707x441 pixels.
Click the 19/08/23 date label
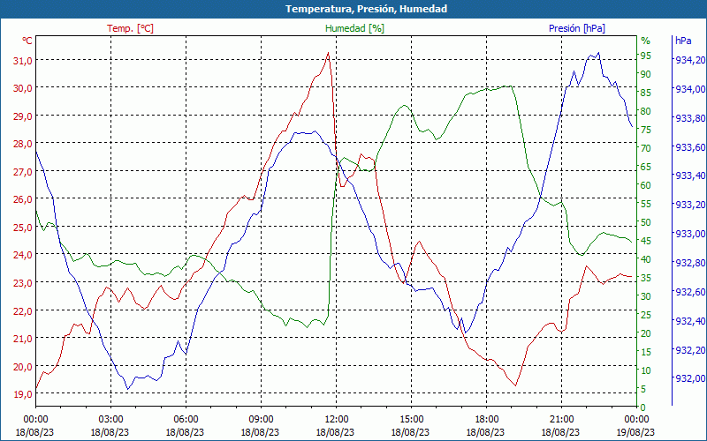[635, 432]
